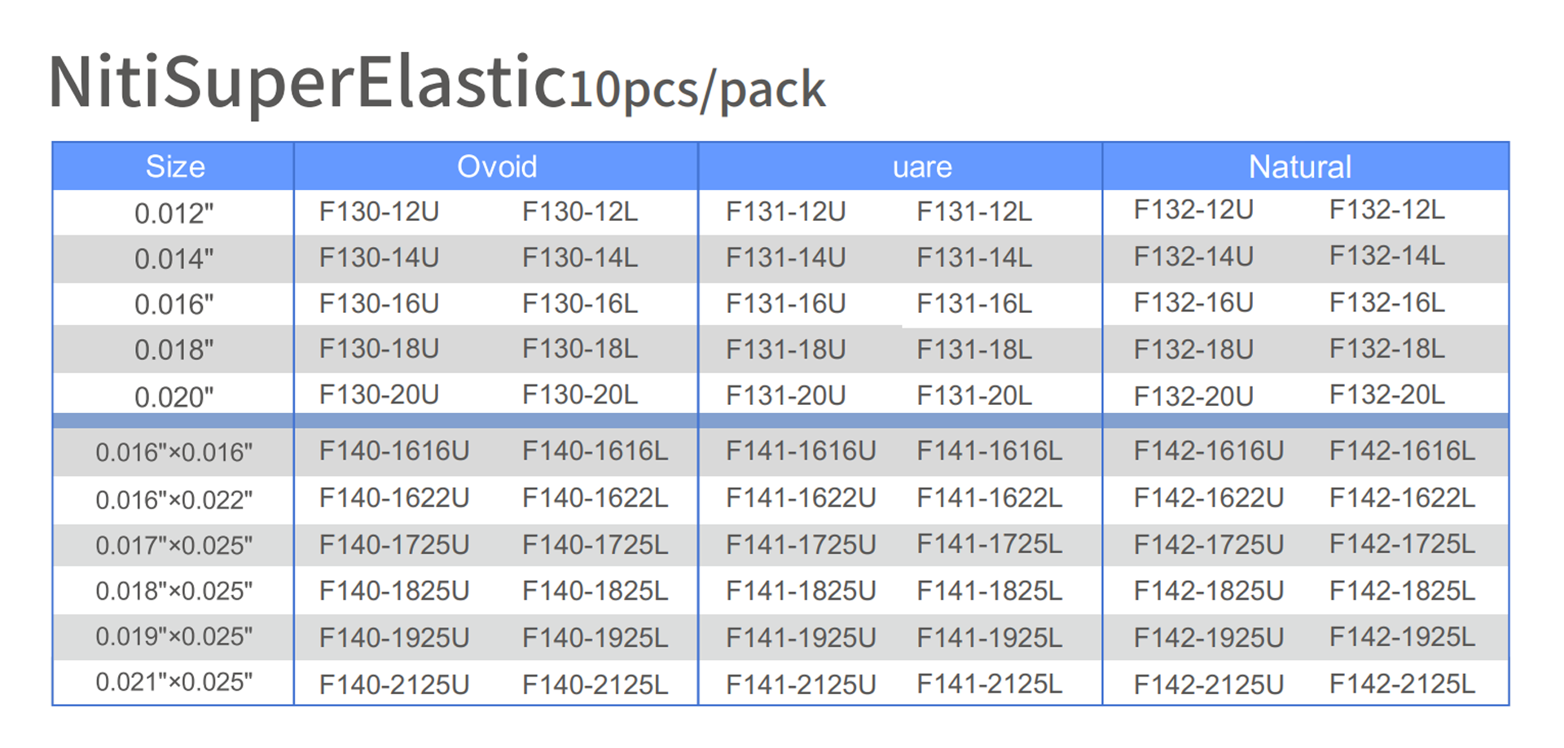The image size is (1564, 748).
Task: Click the NitiSuperElastic title text
Action: pyautogui.click(x=307, y=81)
